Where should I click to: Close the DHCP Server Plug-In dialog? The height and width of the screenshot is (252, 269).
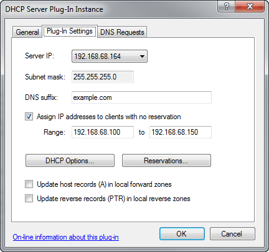point(250,6)
